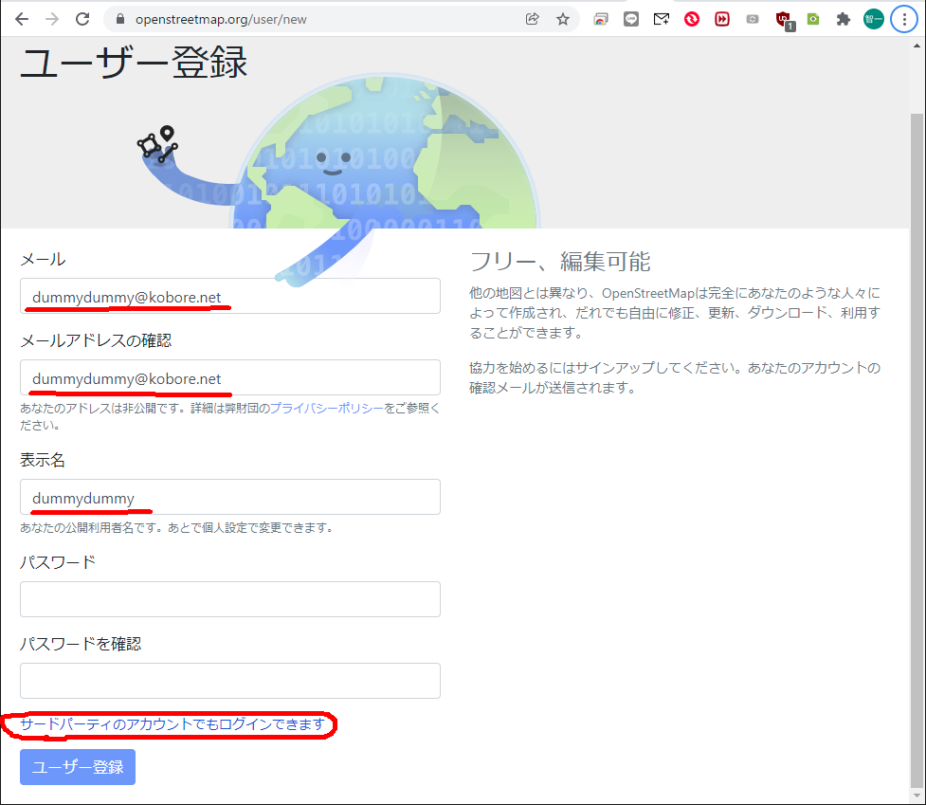Click the red fast-forward extension icon
926x805 pixels.
pyautogui.click(x=722, y=19)
